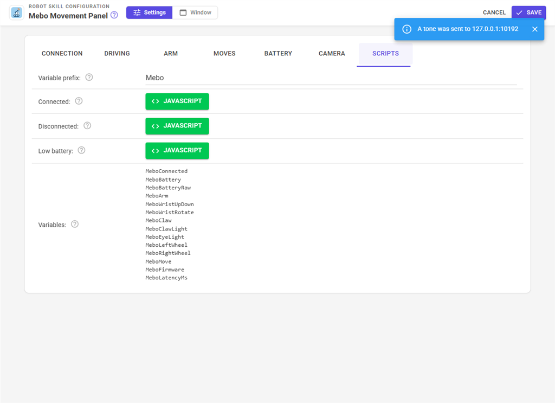555x403 pixels.
Task: Click the MeboClawLight variable
Action: [166, 229]
